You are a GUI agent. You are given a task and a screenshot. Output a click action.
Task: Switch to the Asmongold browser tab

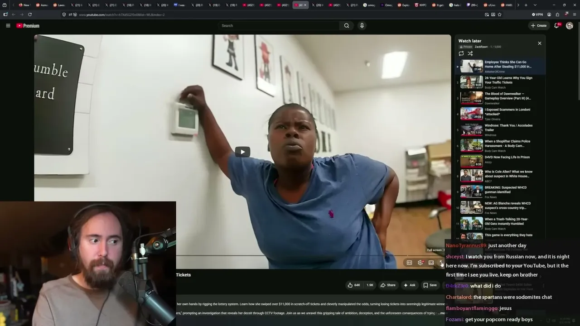[x=42, y=5]
